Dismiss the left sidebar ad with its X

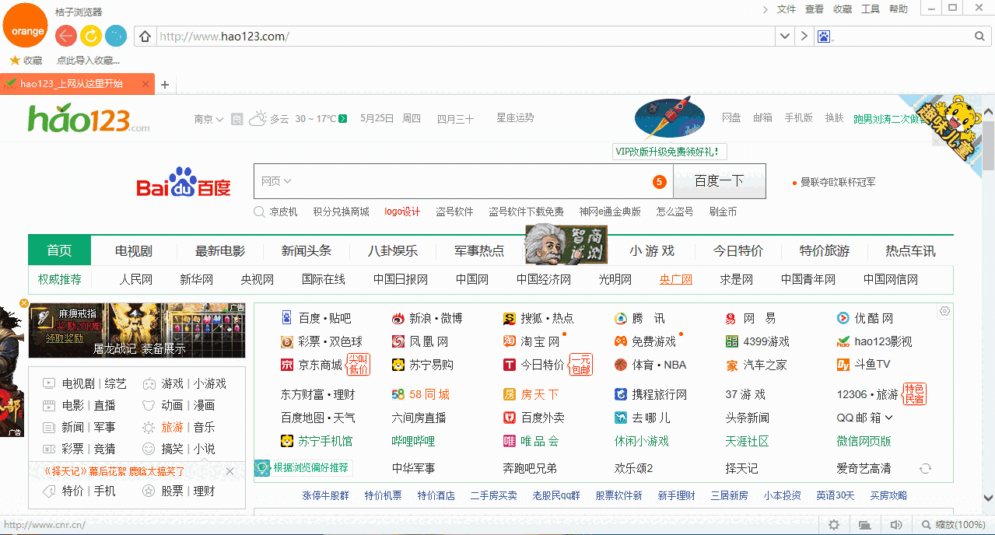(23, 302)
